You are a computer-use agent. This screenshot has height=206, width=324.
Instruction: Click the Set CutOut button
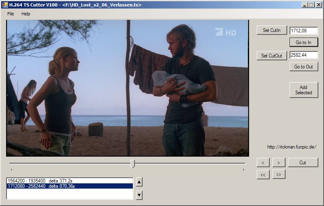[x=272, y=55]
